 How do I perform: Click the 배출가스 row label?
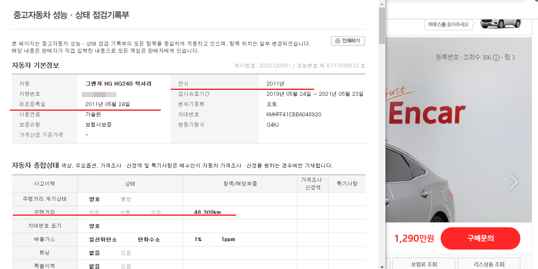[x=45, y=239]
